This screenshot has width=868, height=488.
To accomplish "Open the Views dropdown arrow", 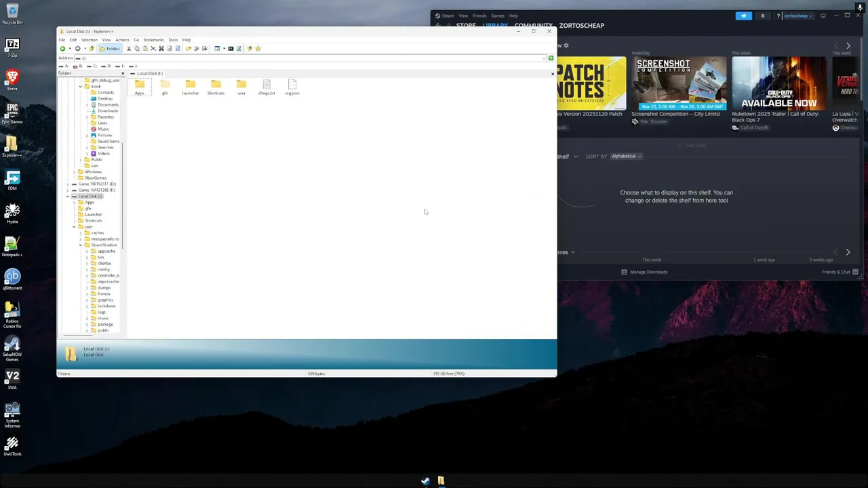I will (224, 49).
